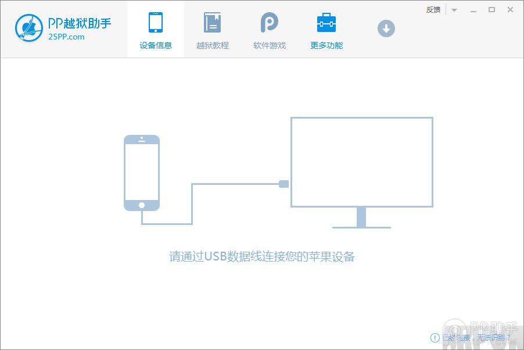Click the iPhone illustration in the center
The height and width of the screenshot is (350, 524).
pos(141,173)
